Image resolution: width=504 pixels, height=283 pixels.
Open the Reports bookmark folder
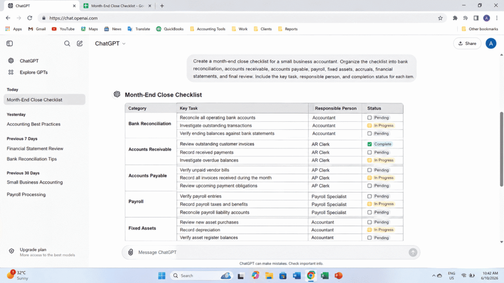(x=287, y=29)
